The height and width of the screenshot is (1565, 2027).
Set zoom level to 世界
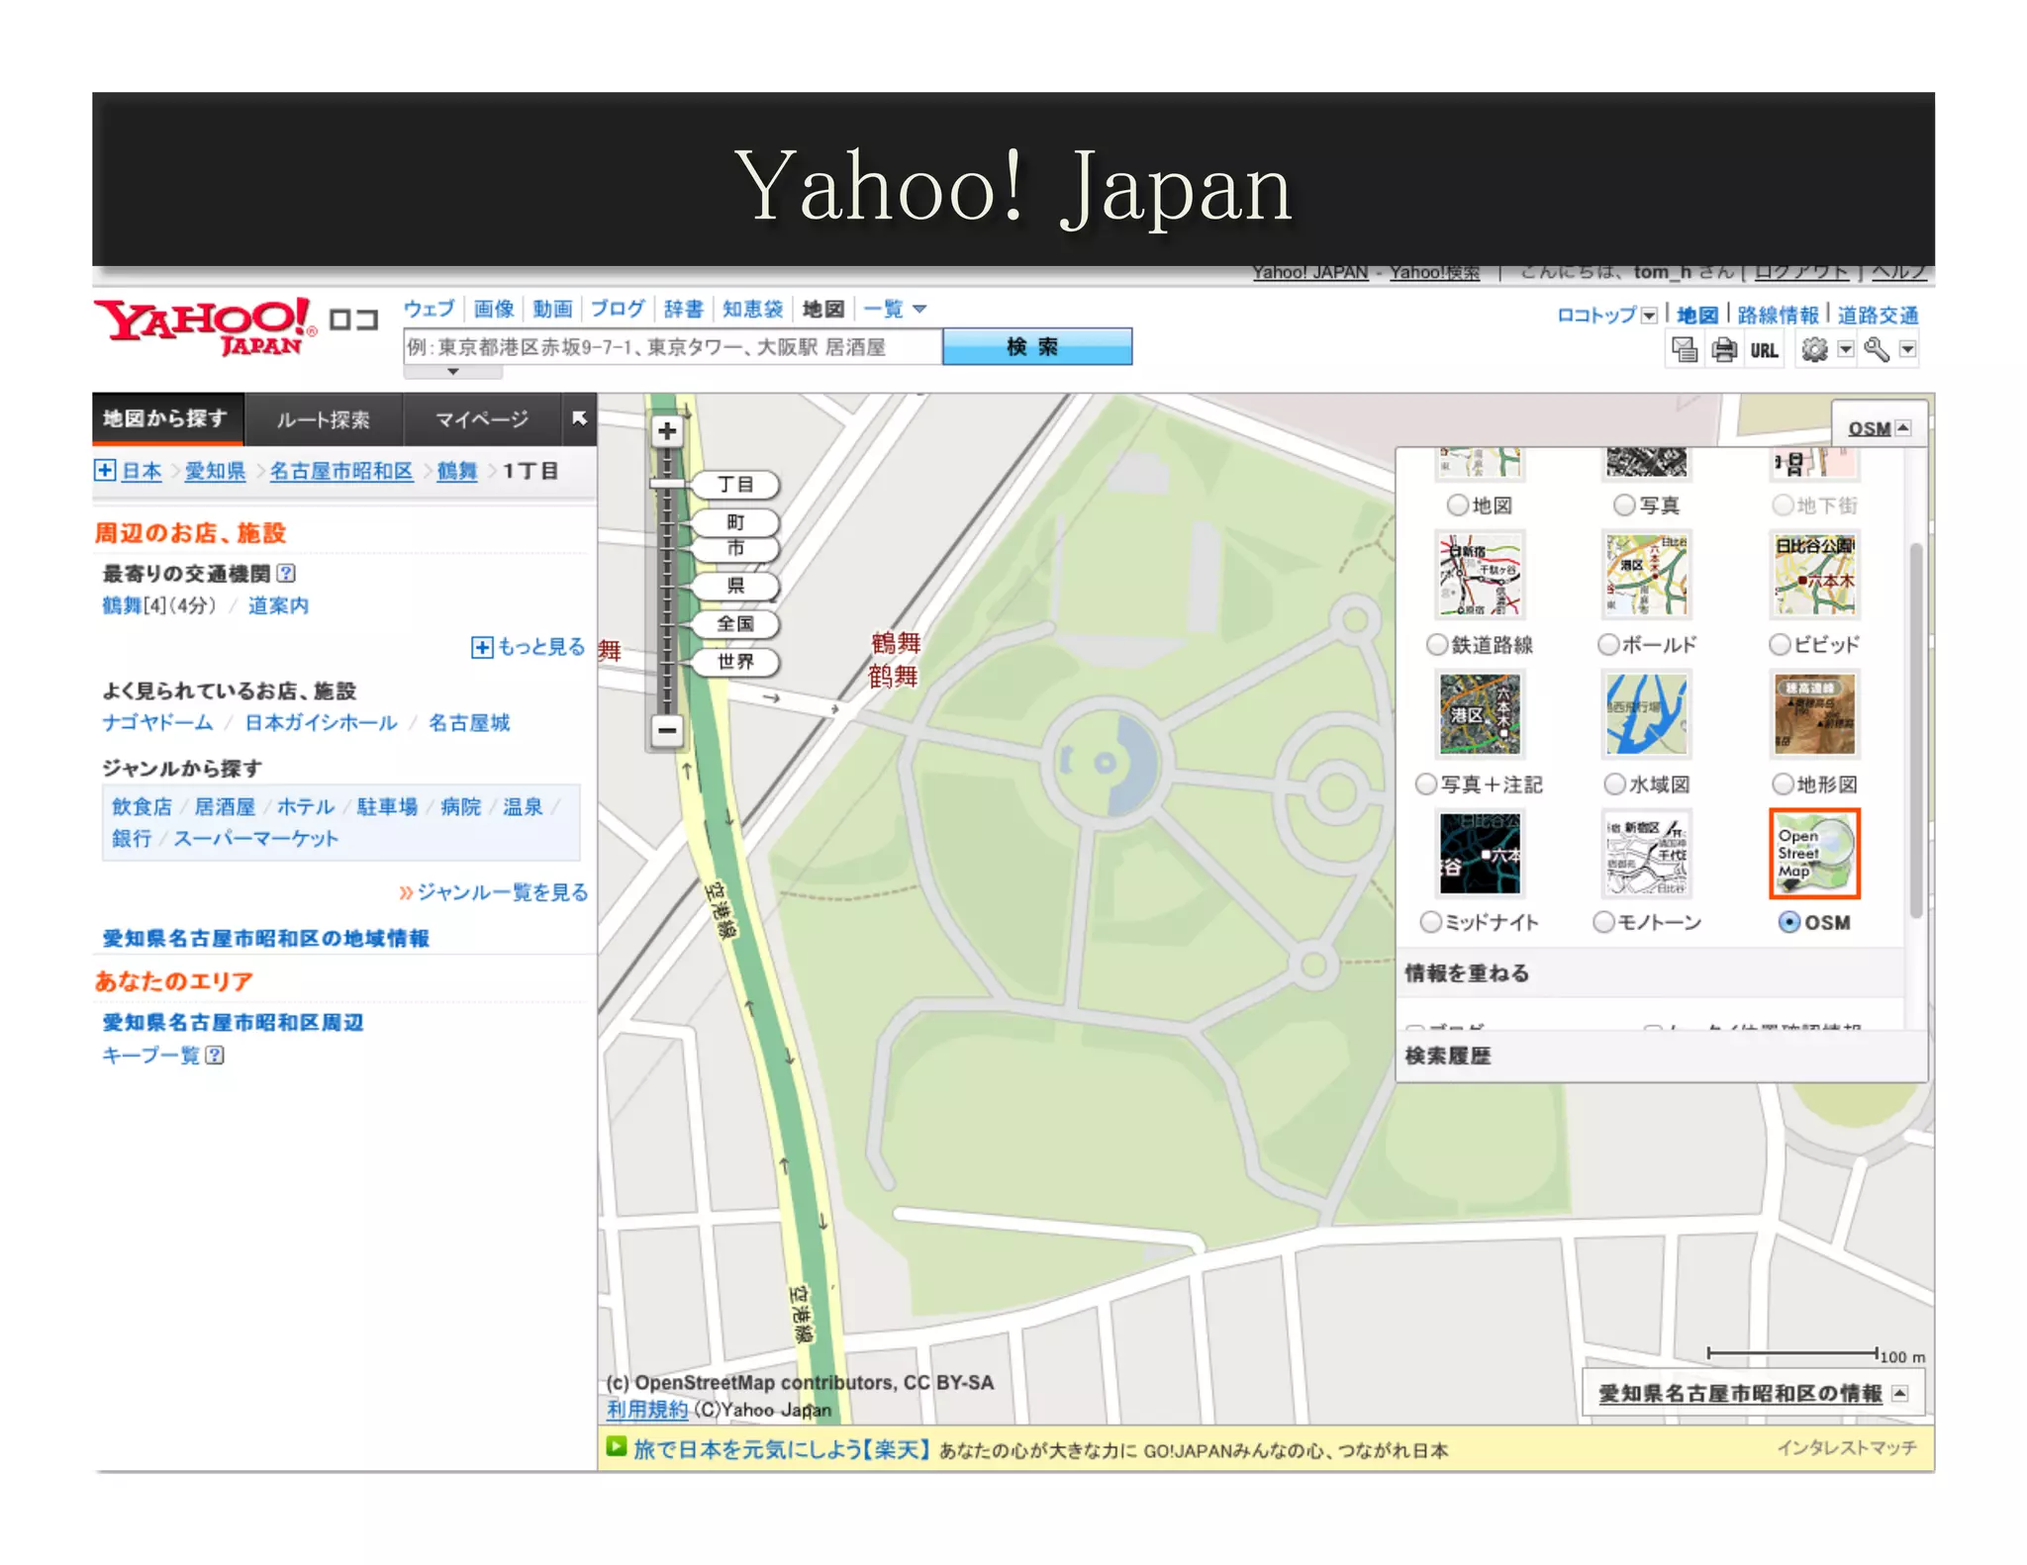735,662
